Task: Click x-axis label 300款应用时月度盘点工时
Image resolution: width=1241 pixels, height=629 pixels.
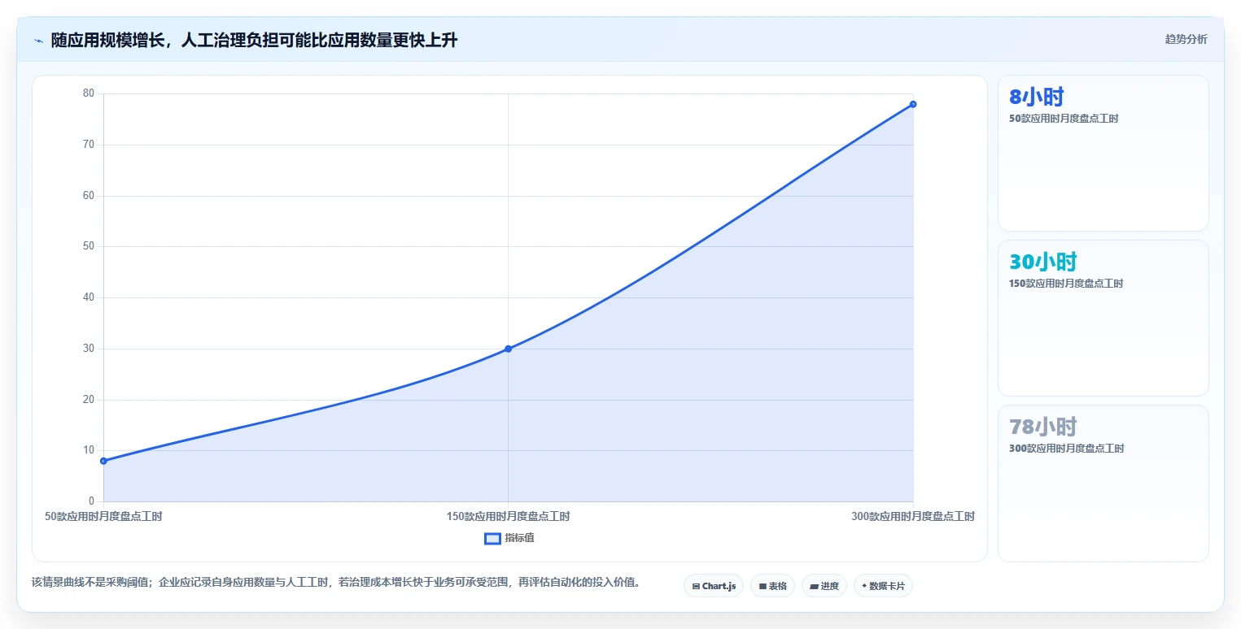Action: click(913, 516)
